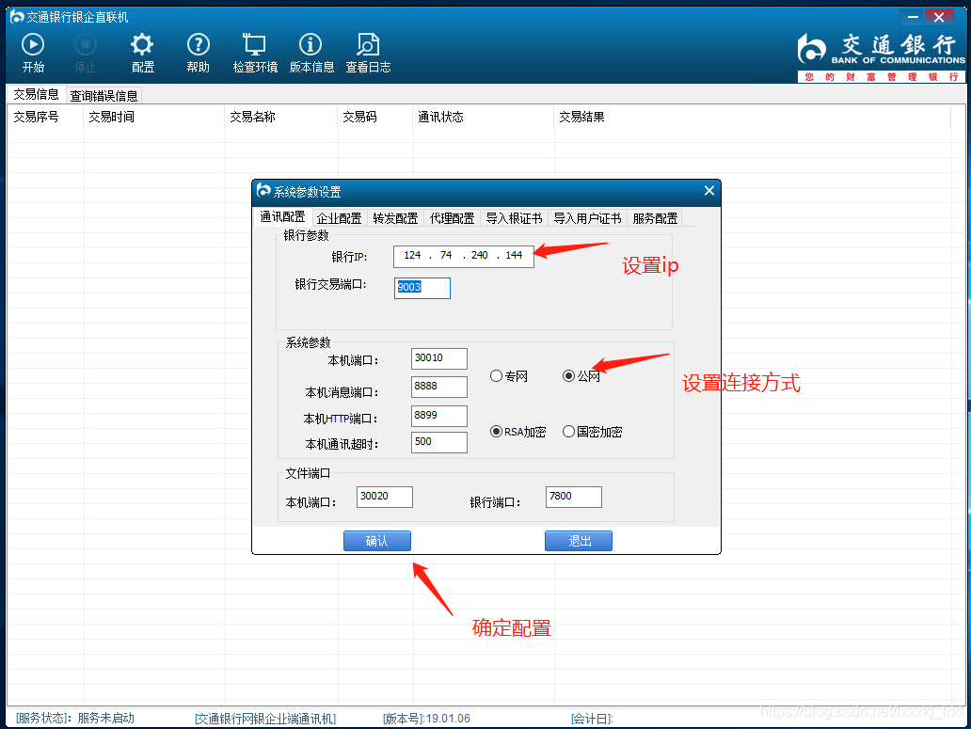
Task: Click the 银行交易端口 field showing 9003
Action: click(x=422, y=288)
